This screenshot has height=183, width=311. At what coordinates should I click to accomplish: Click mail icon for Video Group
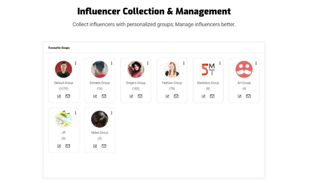tap(104, 146)
